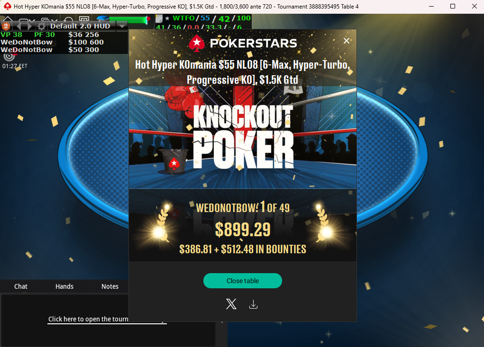Expand the Default 2.0 HUD dropdown arrow
The height and width of the screenshot is (347, 484).
click(122, 26)
